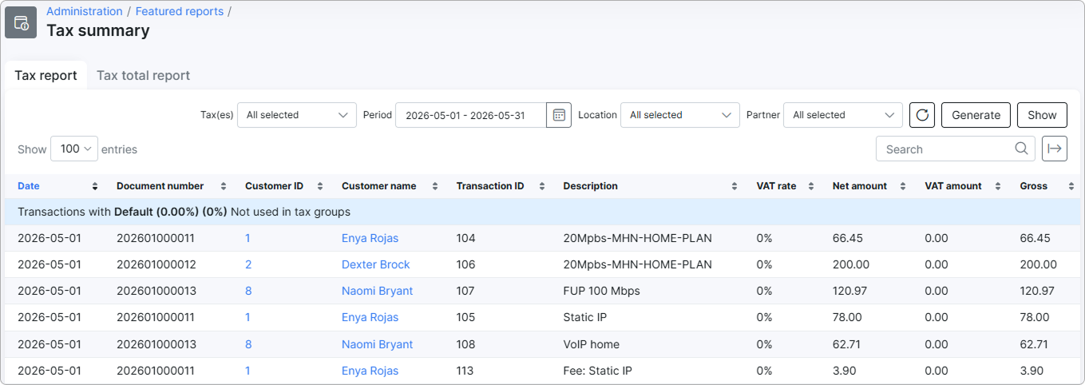The image size is (1085, 385).
Task: Open Naomi Bryant in transaction 107 row
Action: click(x=377, y=291)
